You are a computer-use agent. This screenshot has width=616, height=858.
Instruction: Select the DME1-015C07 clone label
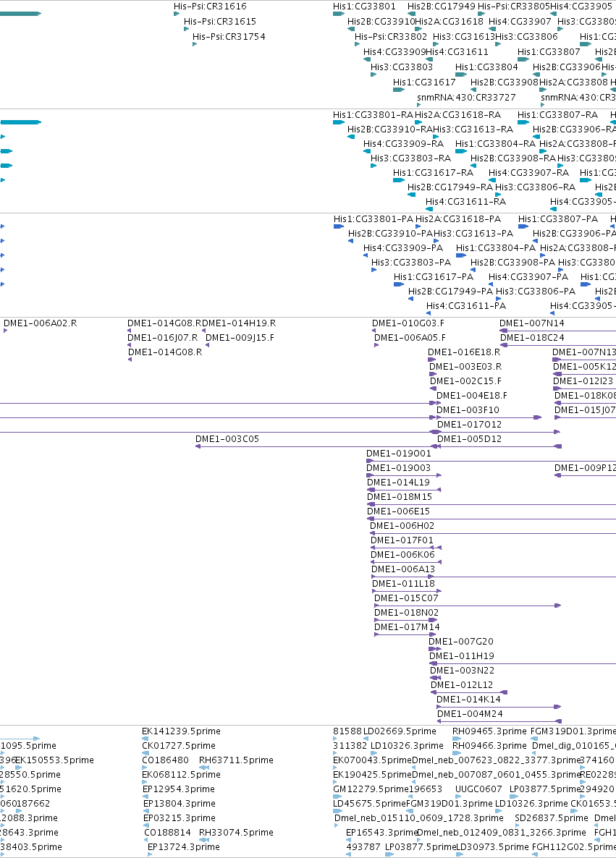pyautogui.click(x=406, y=598)
